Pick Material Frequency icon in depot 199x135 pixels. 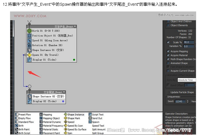[41, 126]
